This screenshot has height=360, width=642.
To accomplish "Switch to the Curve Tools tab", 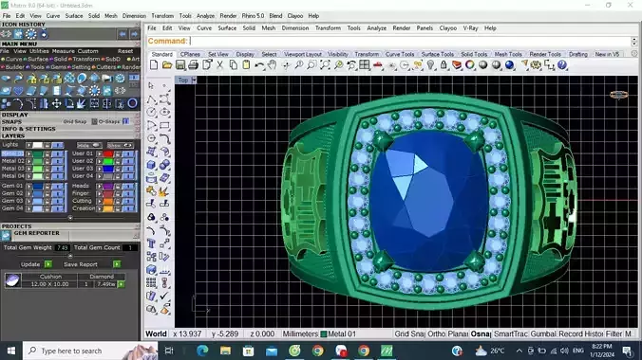I will (400, 54).
